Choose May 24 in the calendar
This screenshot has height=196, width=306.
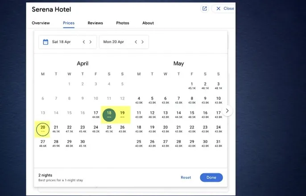click(x=219, y=129)
